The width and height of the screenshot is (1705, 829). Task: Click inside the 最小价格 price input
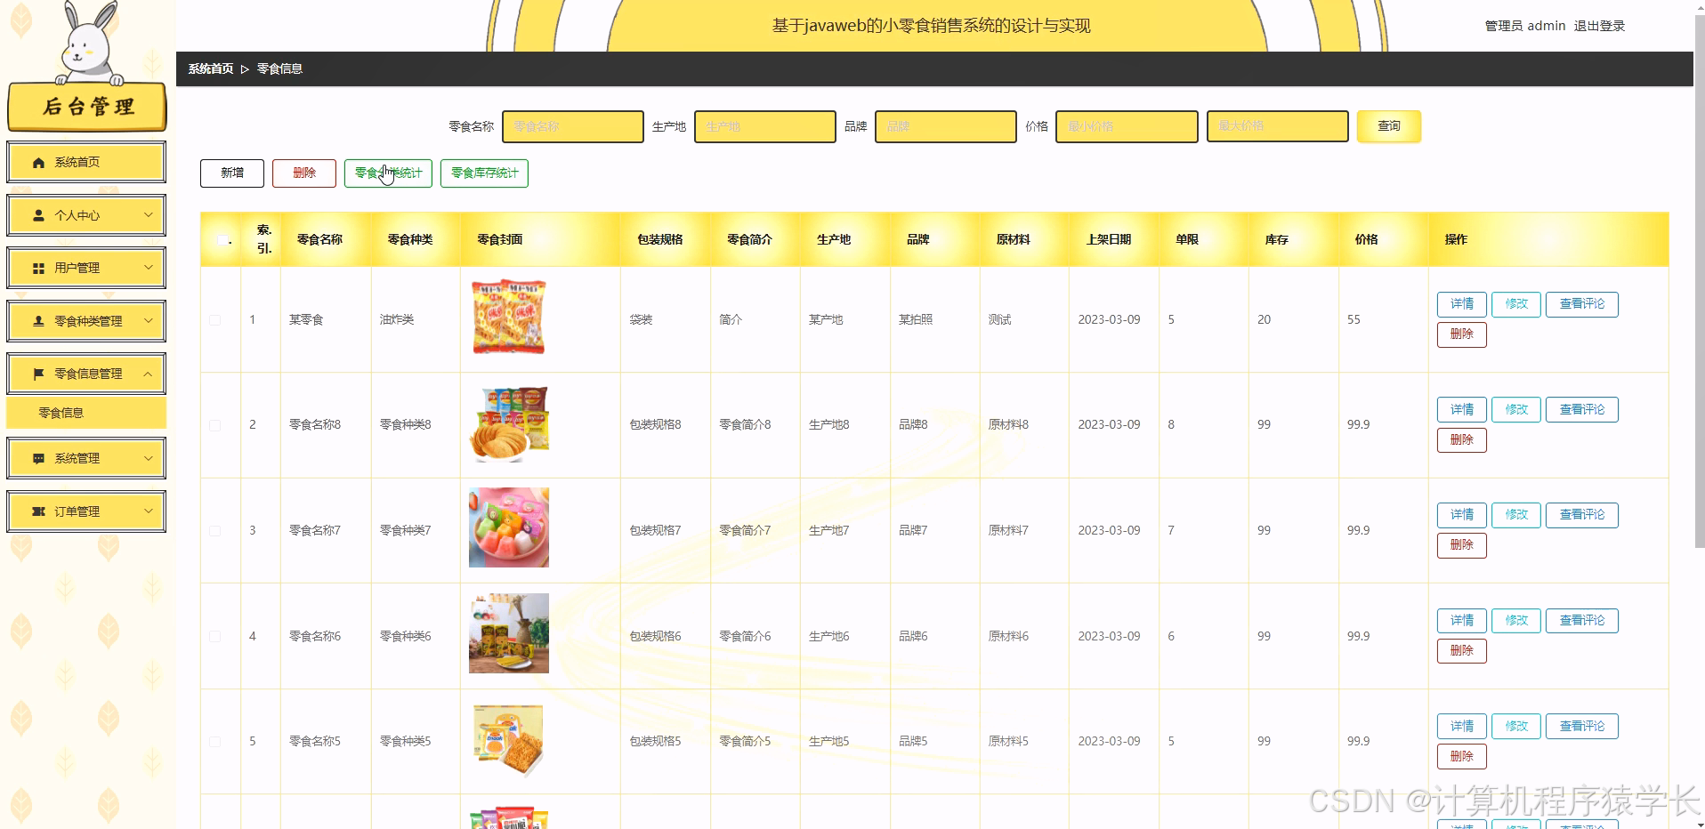coord(1126,126)
